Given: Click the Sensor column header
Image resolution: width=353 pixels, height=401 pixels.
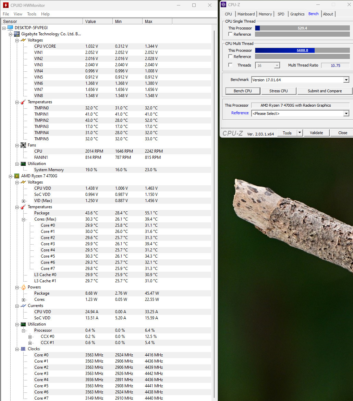Looking at the screenshot, I should (x=41, y=22).
